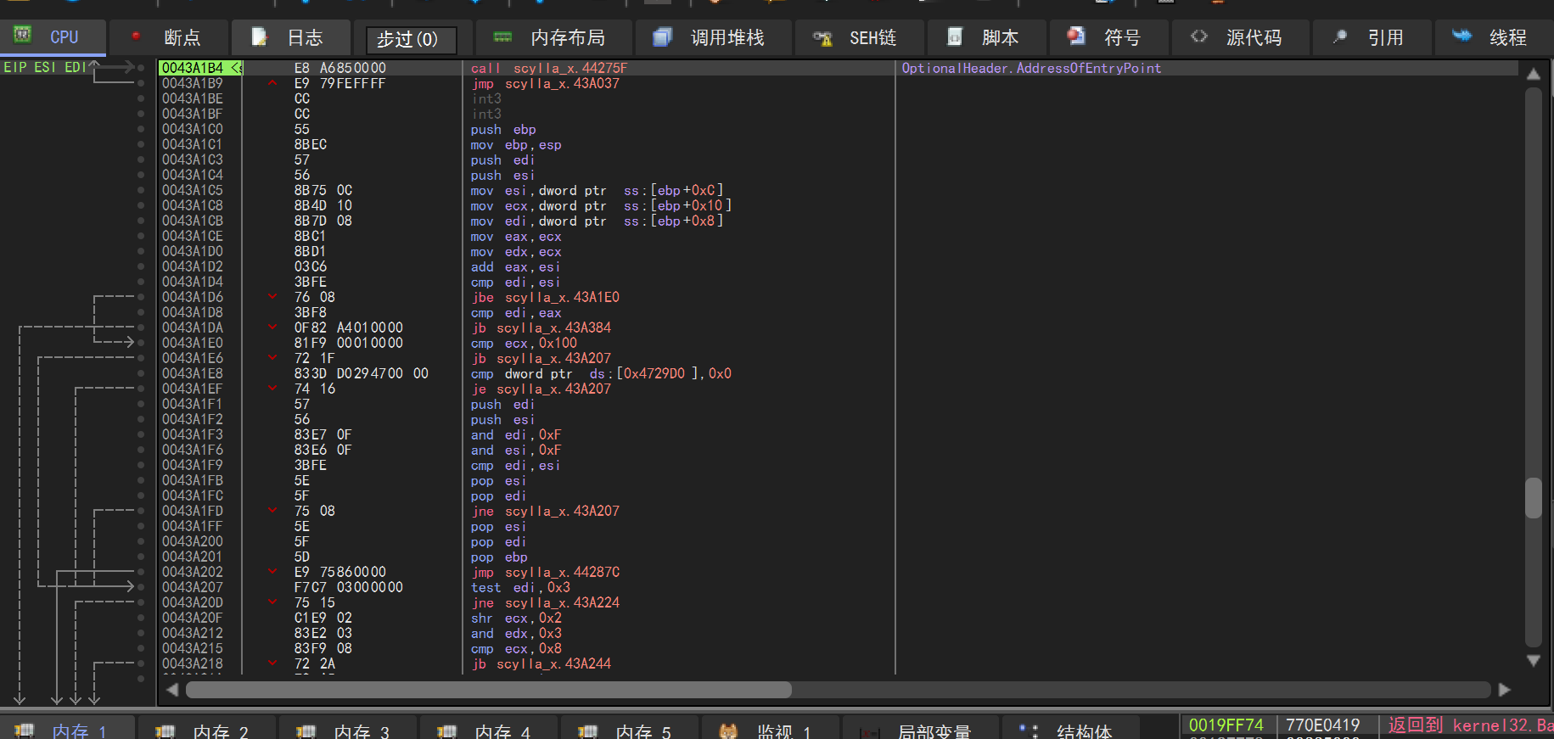Toggle breakpoint bullet at address 0043A1C0

tap(141, 129)
